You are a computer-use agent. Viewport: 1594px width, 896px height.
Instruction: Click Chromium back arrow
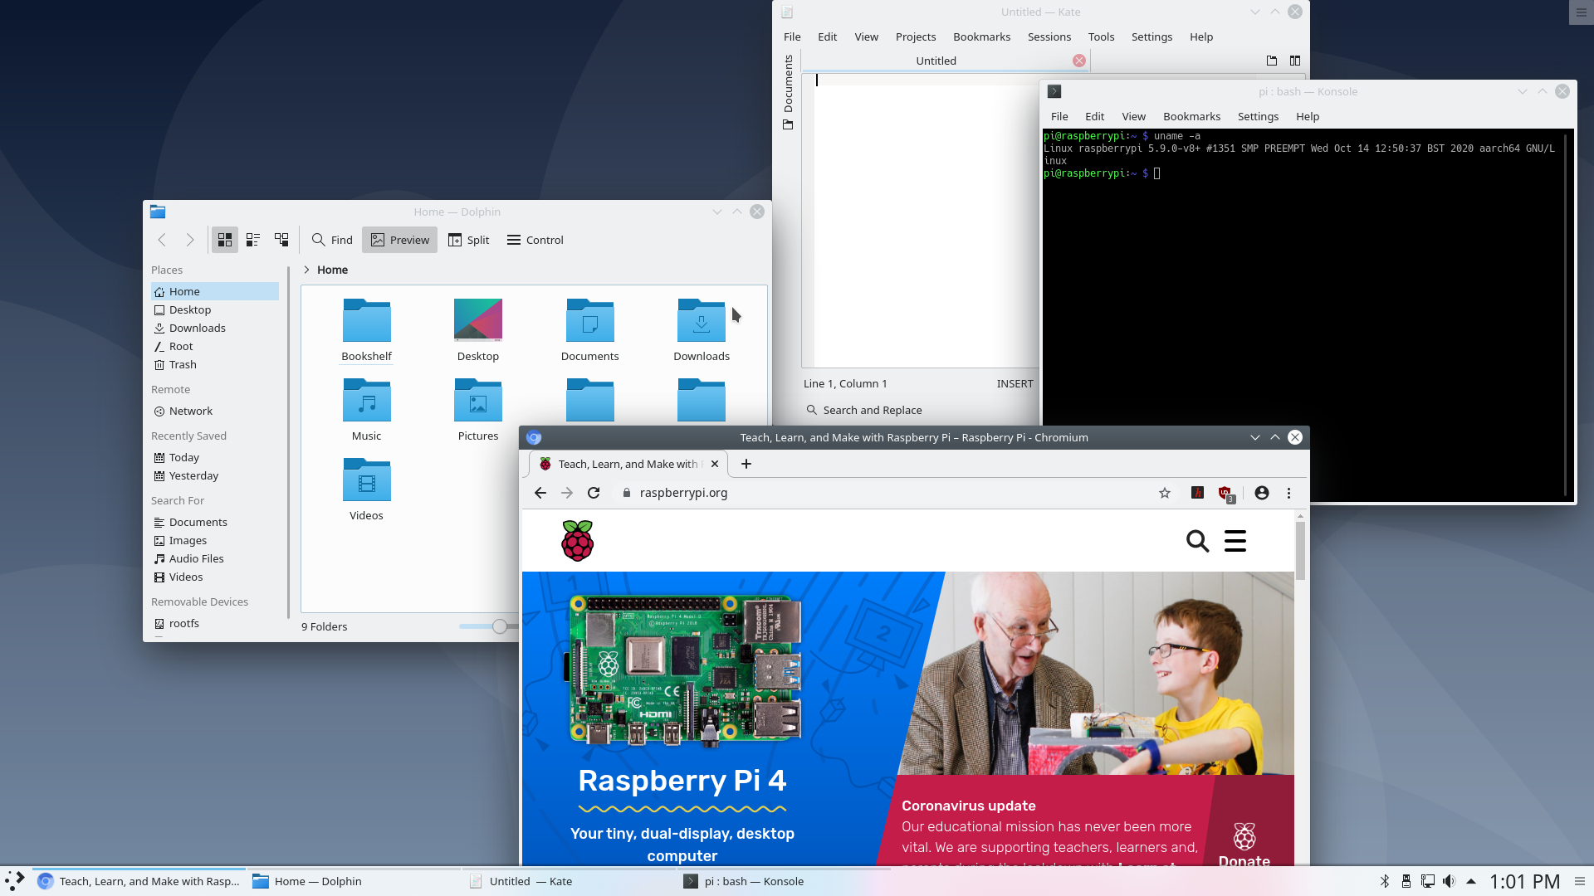pos(540,493)
